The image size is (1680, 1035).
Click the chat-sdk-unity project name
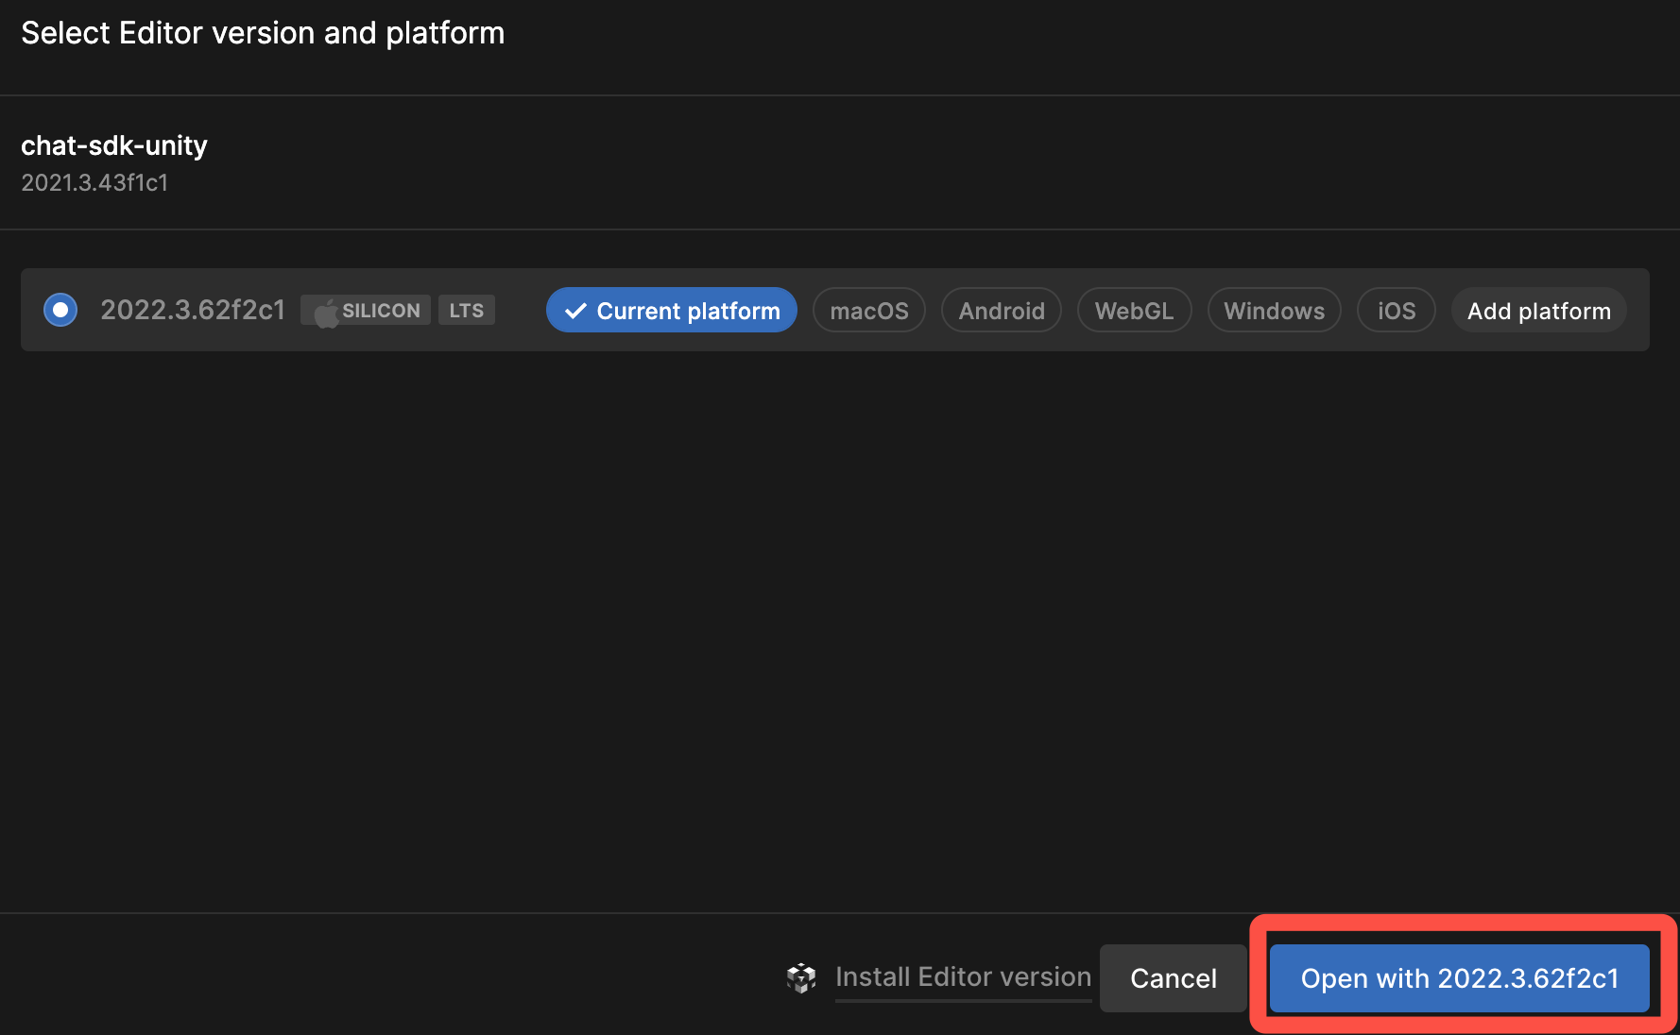pyautogui.click(x=114, y=145)
